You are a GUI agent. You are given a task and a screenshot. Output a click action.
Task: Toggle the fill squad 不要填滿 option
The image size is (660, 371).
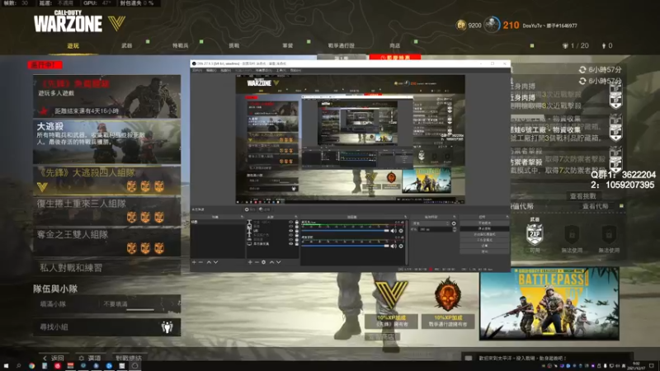[x=115, y=303]
